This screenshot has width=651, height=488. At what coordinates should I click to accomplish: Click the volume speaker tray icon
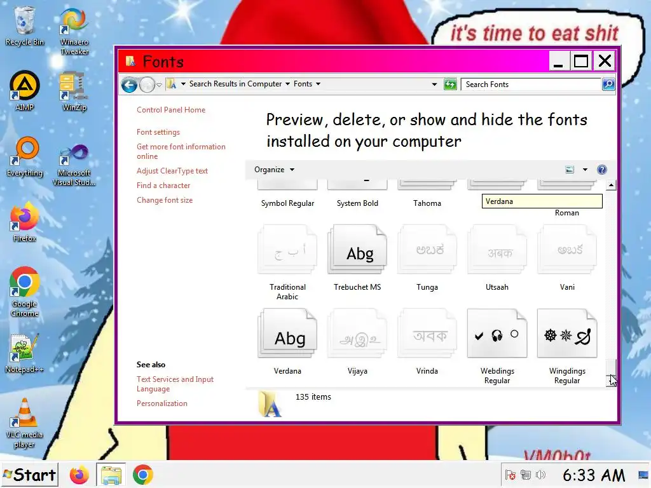540,475
